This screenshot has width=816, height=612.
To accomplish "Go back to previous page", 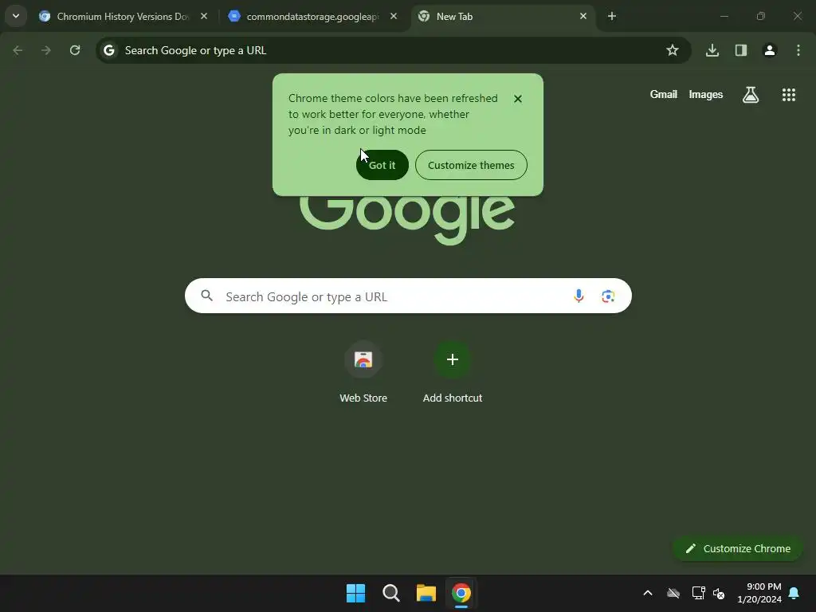I will pos(18,50).
